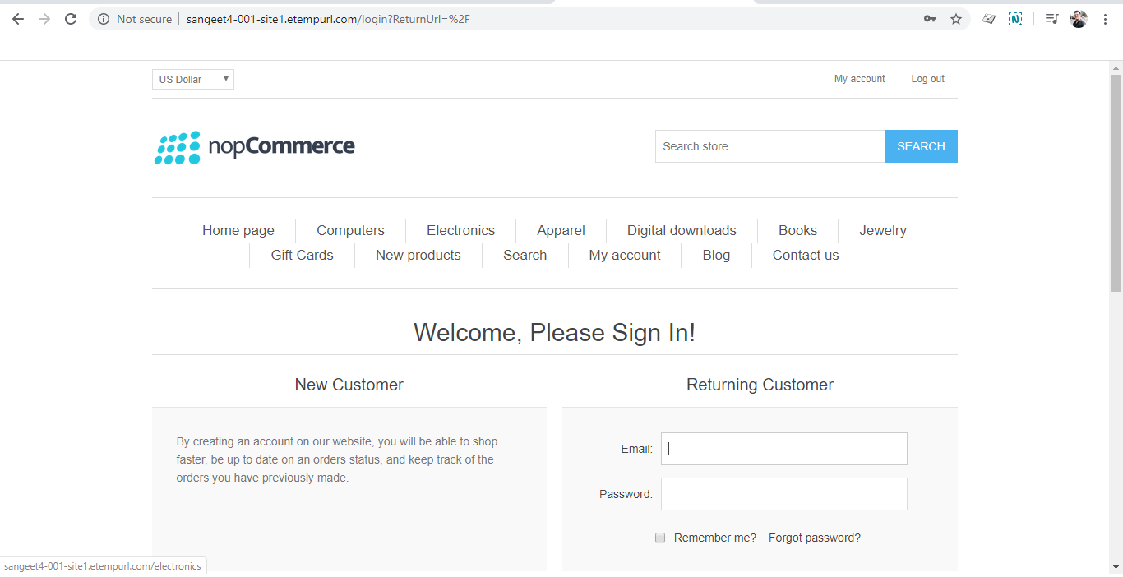Select Apparel in the top menu
This screenshot has height=577, width=1123.
[x=561, y=230]
